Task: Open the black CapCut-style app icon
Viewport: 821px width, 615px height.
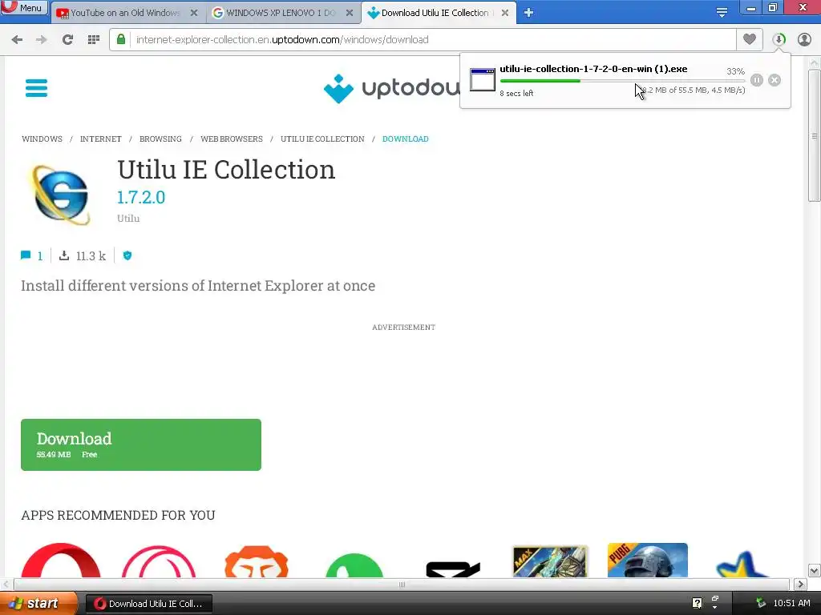Action: (x=453, y=569)
